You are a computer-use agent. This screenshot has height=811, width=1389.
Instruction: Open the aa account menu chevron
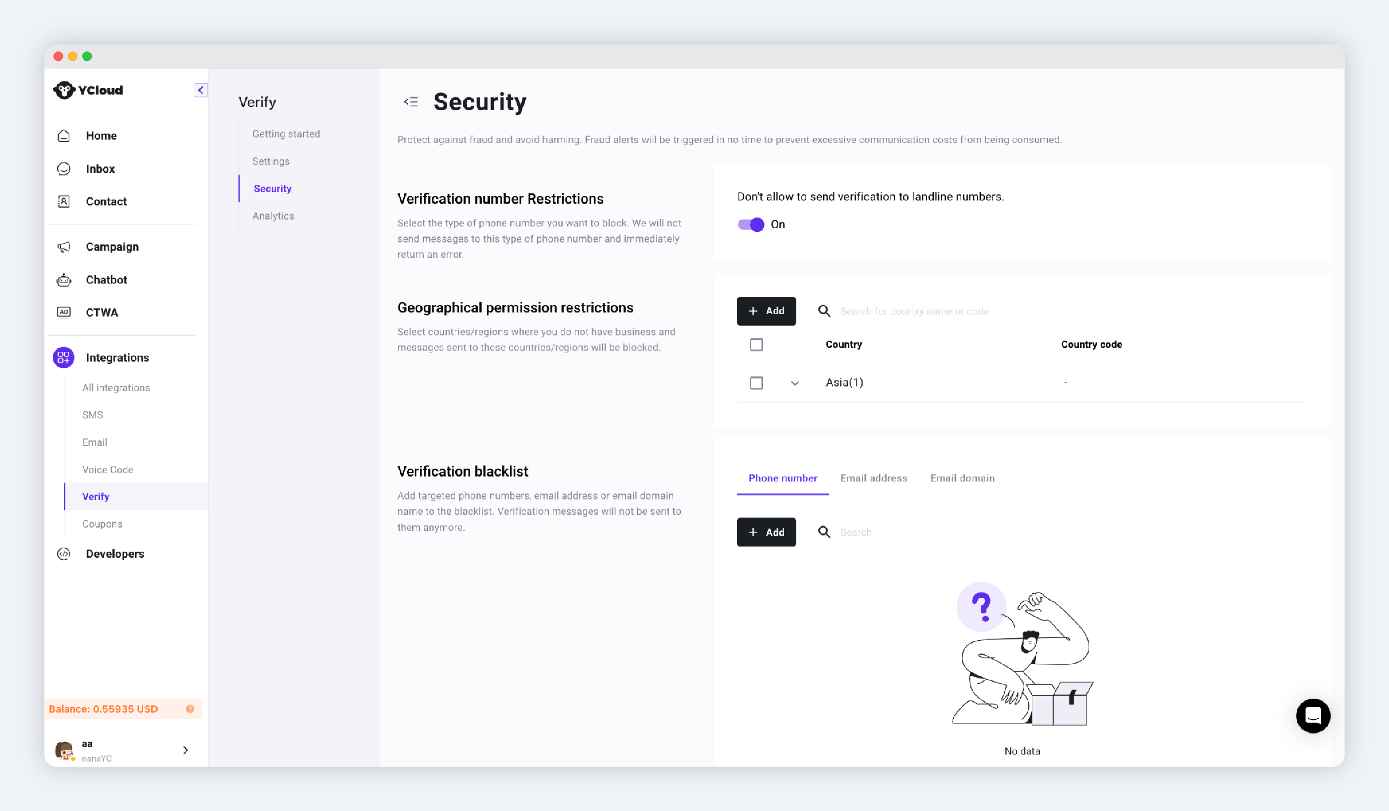[x=186, y=750]
